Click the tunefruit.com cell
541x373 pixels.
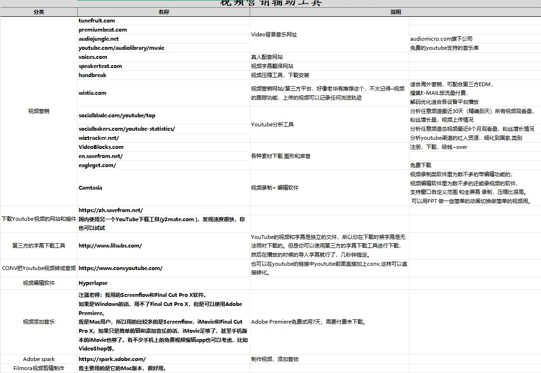163,21
